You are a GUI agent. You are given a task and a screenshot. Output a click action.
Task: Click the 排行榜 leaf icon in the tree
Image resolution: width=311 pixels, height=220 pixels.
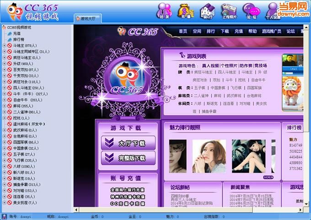(x=10, y=40)
